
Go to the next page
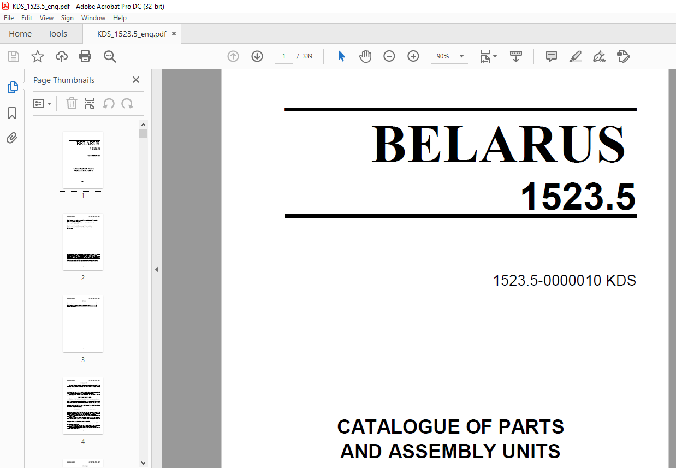coord(257,56)
